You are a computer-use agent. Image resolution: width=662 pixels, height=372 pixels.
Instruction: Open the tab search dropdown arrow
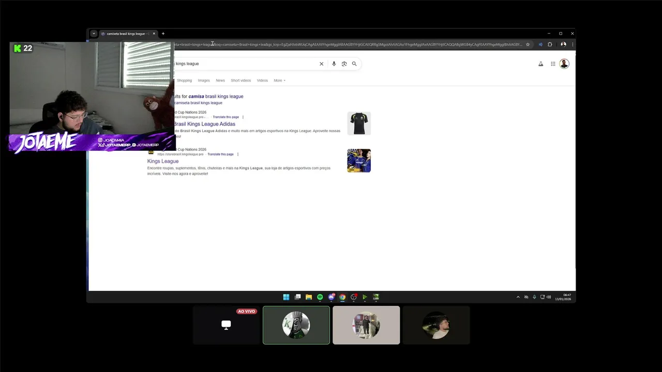point(94,34)
